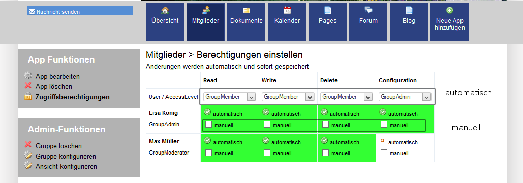Click the Forum speech bubbles icon
Viewport: 523px width, 183px height.
coord(368,10)
